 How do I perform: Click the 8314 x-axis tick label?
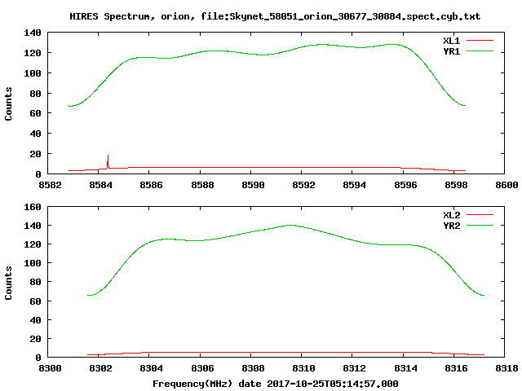(405, 369)
